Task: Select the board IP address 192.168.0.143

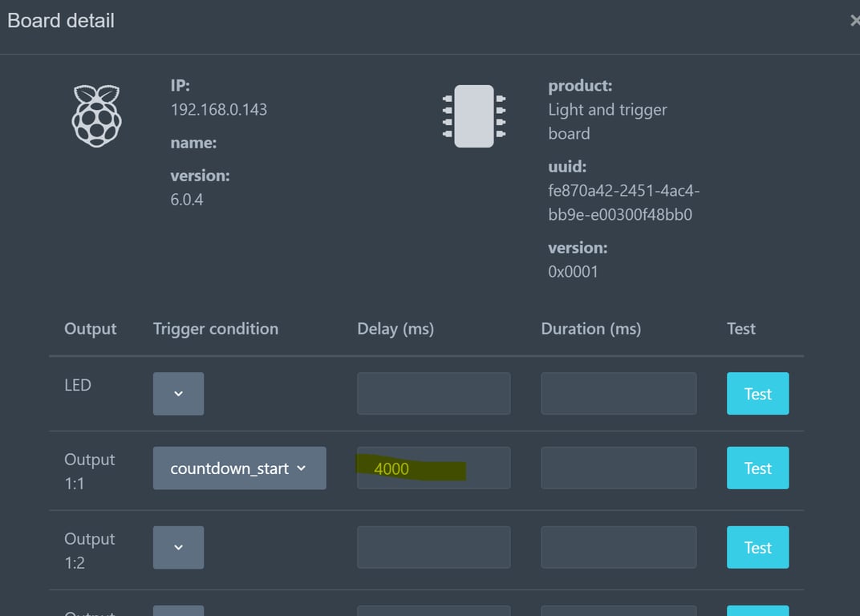Action: 219,110
